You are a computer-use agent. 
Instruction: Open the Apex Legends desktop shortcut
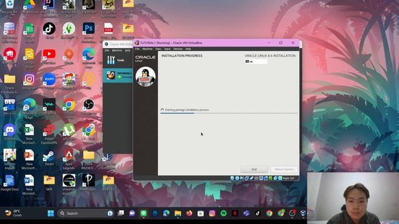tap(69, 159)
